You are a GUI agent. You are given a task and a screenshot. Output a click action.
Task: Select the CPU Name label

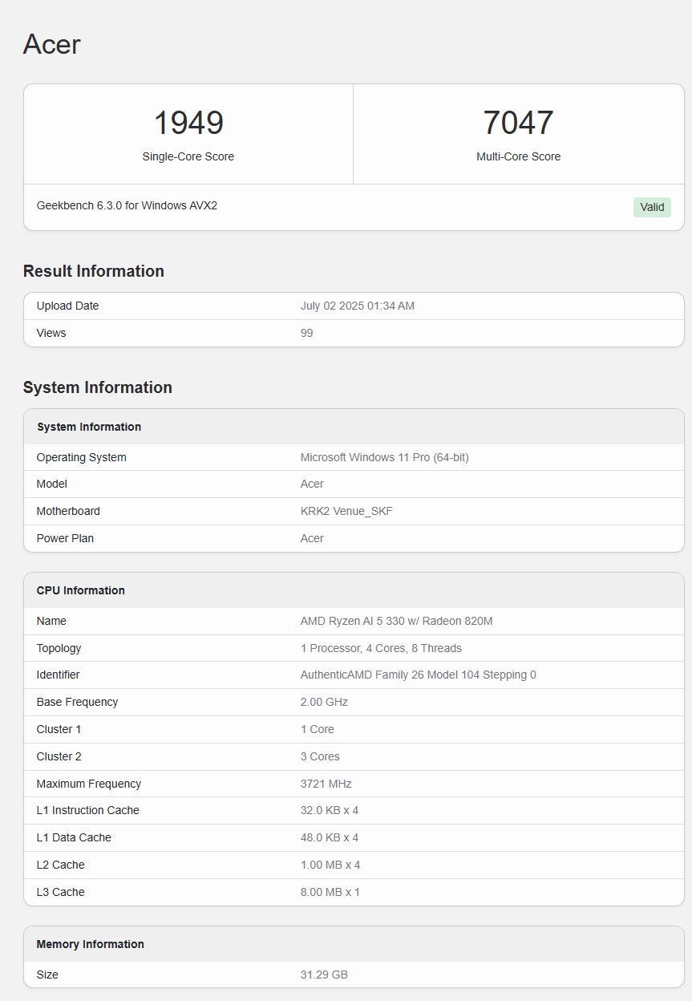[x=51, y=621]
